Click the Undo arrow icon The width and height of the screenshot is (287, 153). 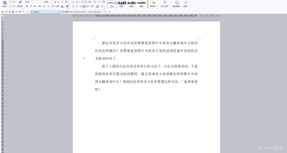[20, 12]
